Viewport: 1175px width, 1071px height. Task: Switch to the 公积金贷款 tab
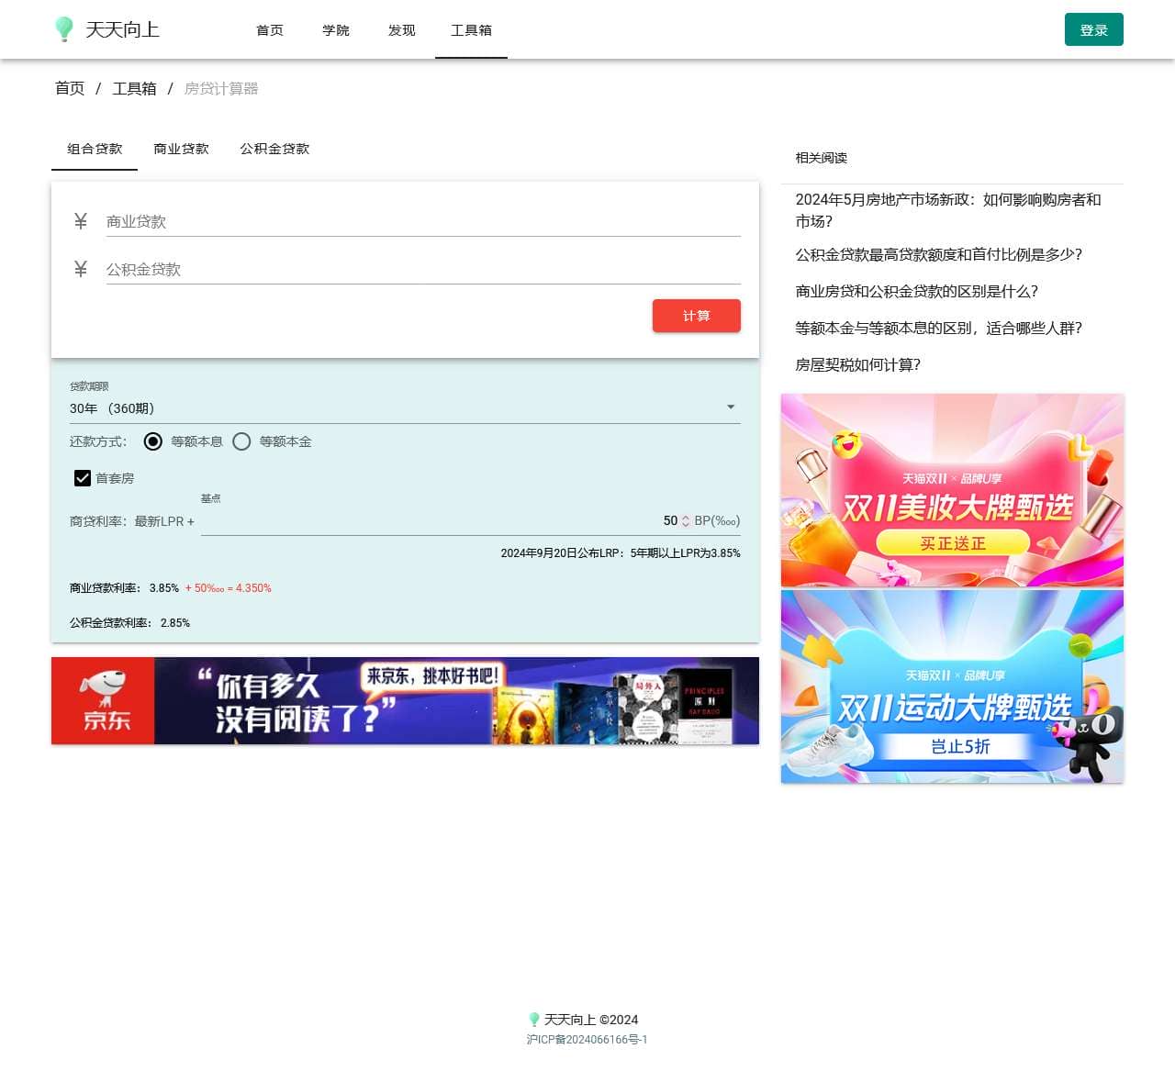click(x=274, y=149)
